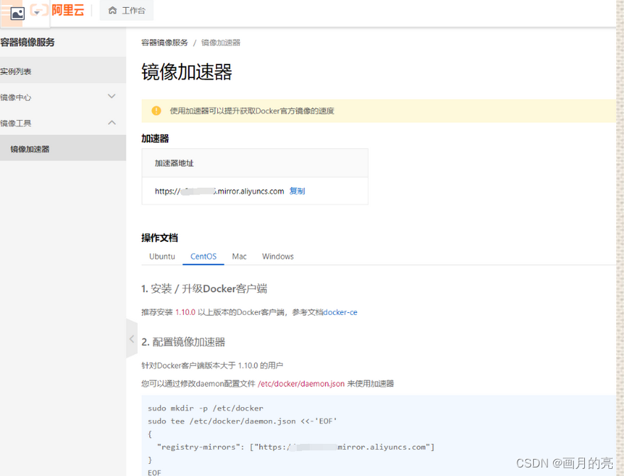This screenshot has width=624, height=476.
Task: Select 实例列表 in the sidebar
Action: pyautogui.click(x=63, y=71)
